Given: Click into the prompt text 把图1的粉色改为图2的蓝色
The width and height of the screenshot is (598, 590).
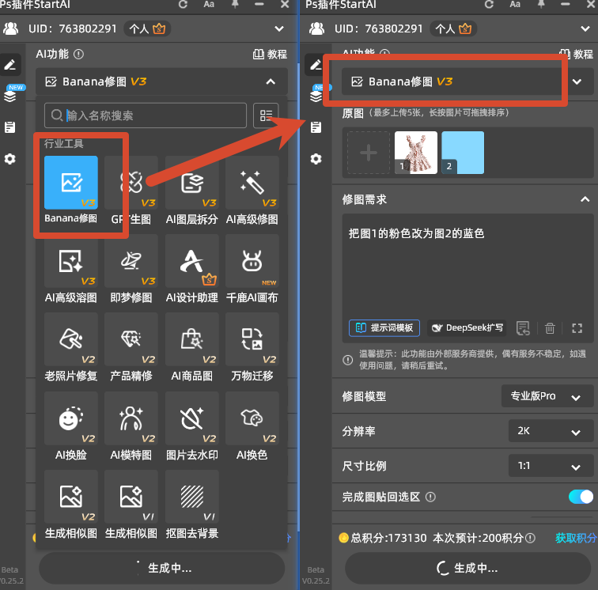Looking at the screenshot, I should point(416,233).
